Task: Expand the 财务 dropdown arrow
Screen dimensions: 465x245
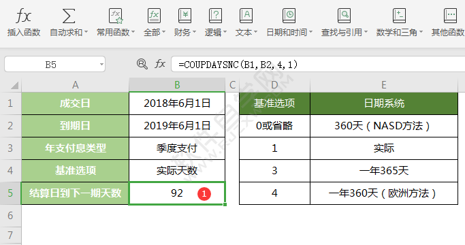Action: point(194,32)
